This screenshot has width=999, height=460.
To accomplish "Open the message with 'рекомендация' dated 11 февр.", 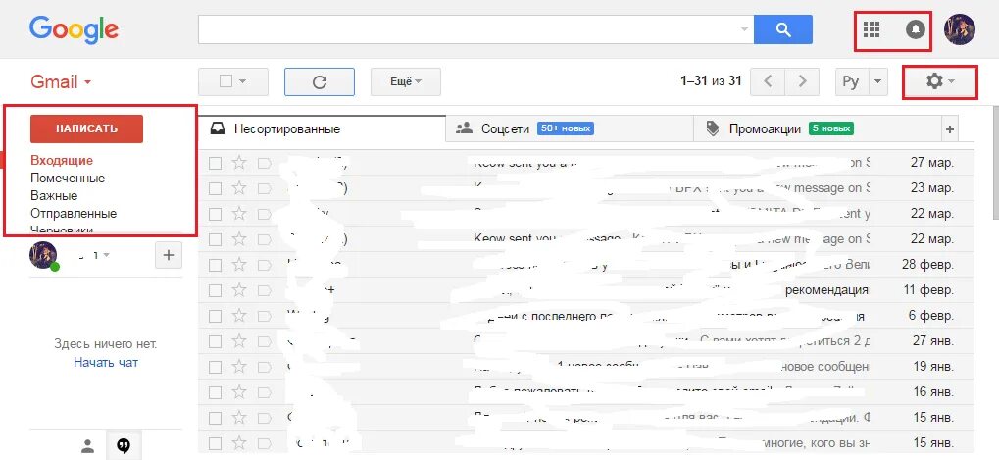I will tap(586, 290).
